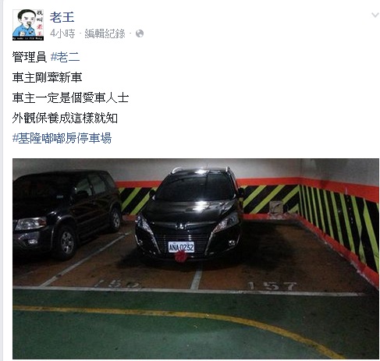Screen dimensions: 380x361
Task: Open the parking garage photo
Action: pyautogui.click(x=196, y=259)
